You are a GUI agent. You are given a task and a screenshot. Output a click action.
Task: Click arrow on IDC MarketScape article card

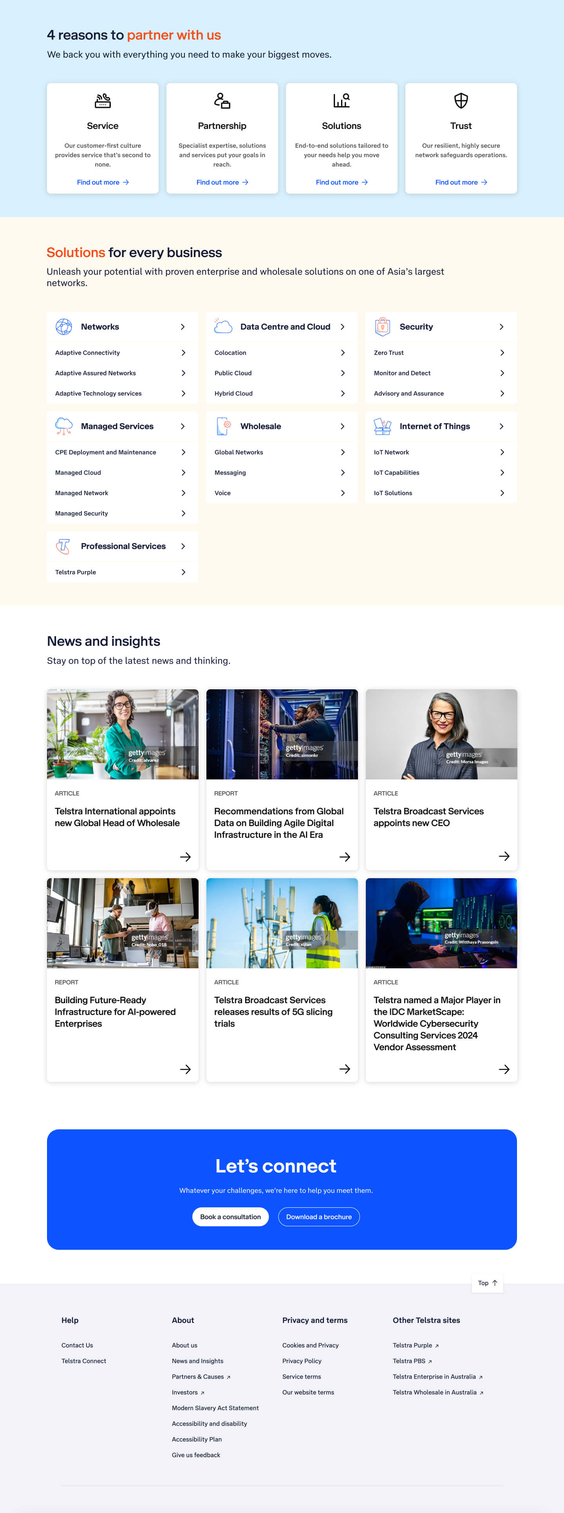[x=504, y=1069]
